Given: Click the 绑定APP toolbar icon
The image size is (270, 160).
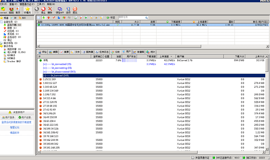Looking at the screenshot, I should click(x=60, y=10).
